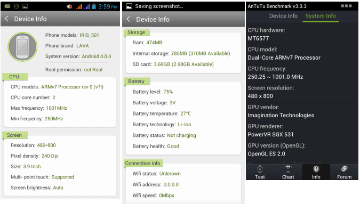360x204 pixels.
Task: Tap the left Device Info title
Action: point(30,19)
